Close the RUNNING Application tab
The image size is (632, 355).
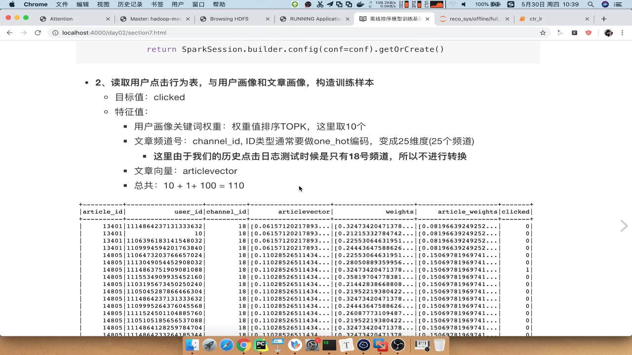[x=348, y=19]
